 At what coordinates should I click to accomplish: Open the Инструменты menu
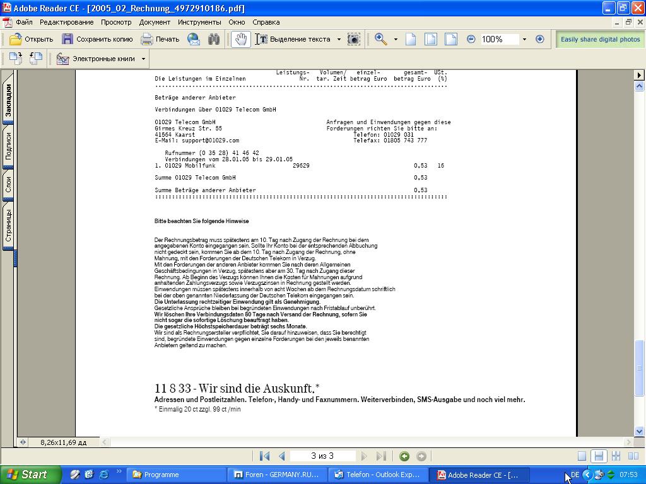pos(199,22)
